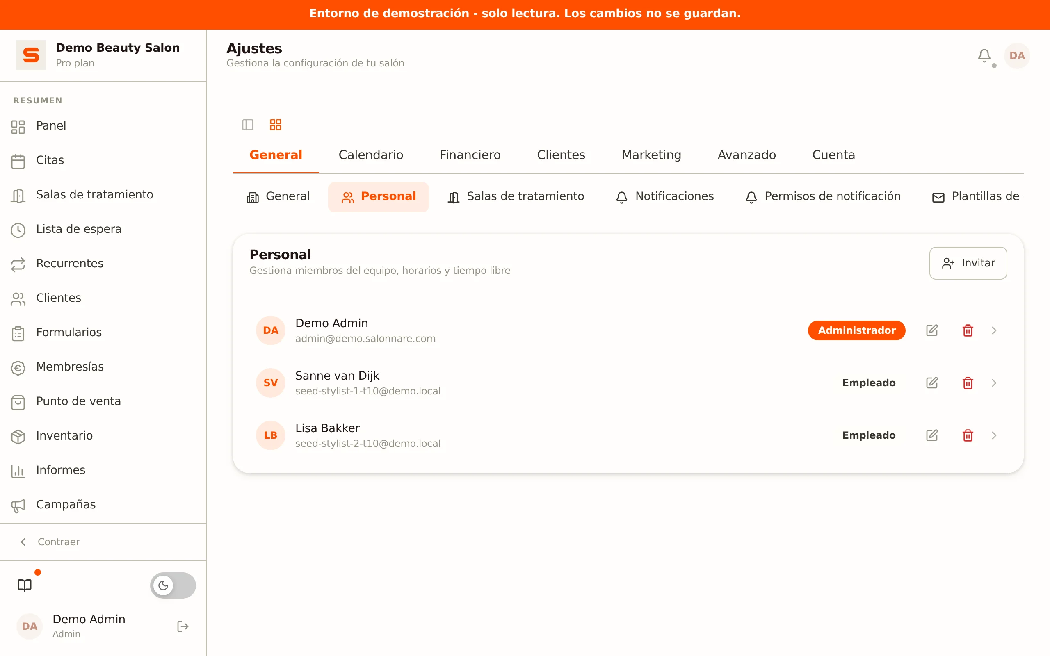
Task: Open Formularios in the sidebar
Action: (x=103, y=333)
